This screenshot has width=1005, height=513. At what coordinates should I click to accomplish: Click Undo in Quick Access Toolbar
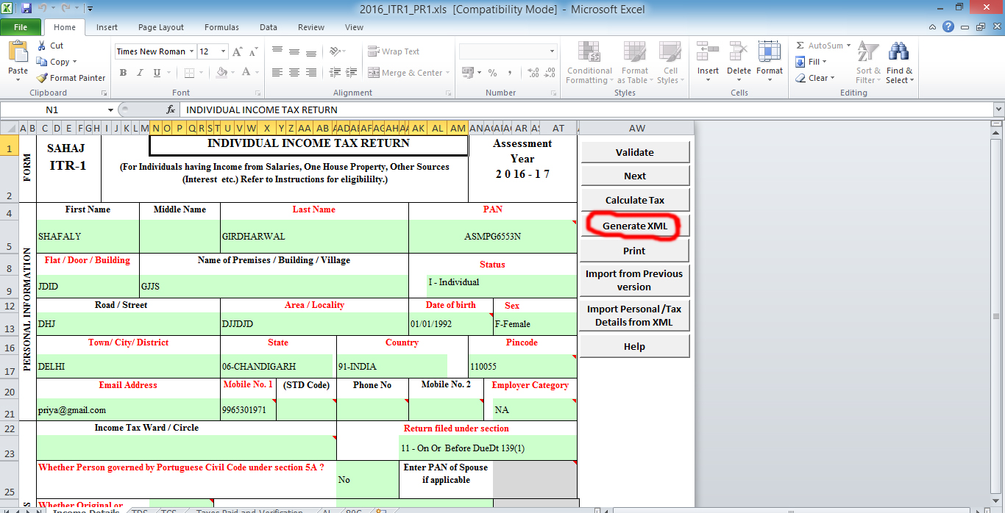click(43, 9)
